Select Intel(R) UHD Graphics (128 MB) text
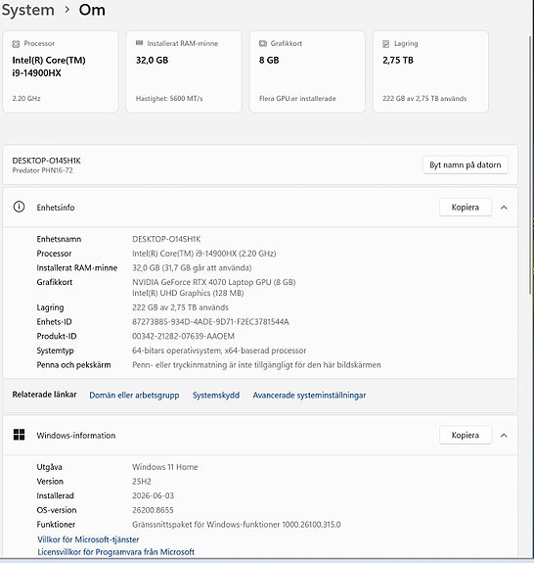Viewport: 534px width, 563px height. (x=188, y=293)
